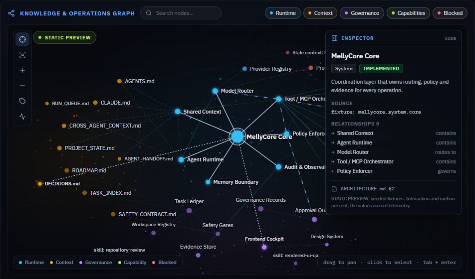The width and height of the screenshot is (475, 279).
Task: Select the AGENTS.md context node
Action: coord(119,81)
